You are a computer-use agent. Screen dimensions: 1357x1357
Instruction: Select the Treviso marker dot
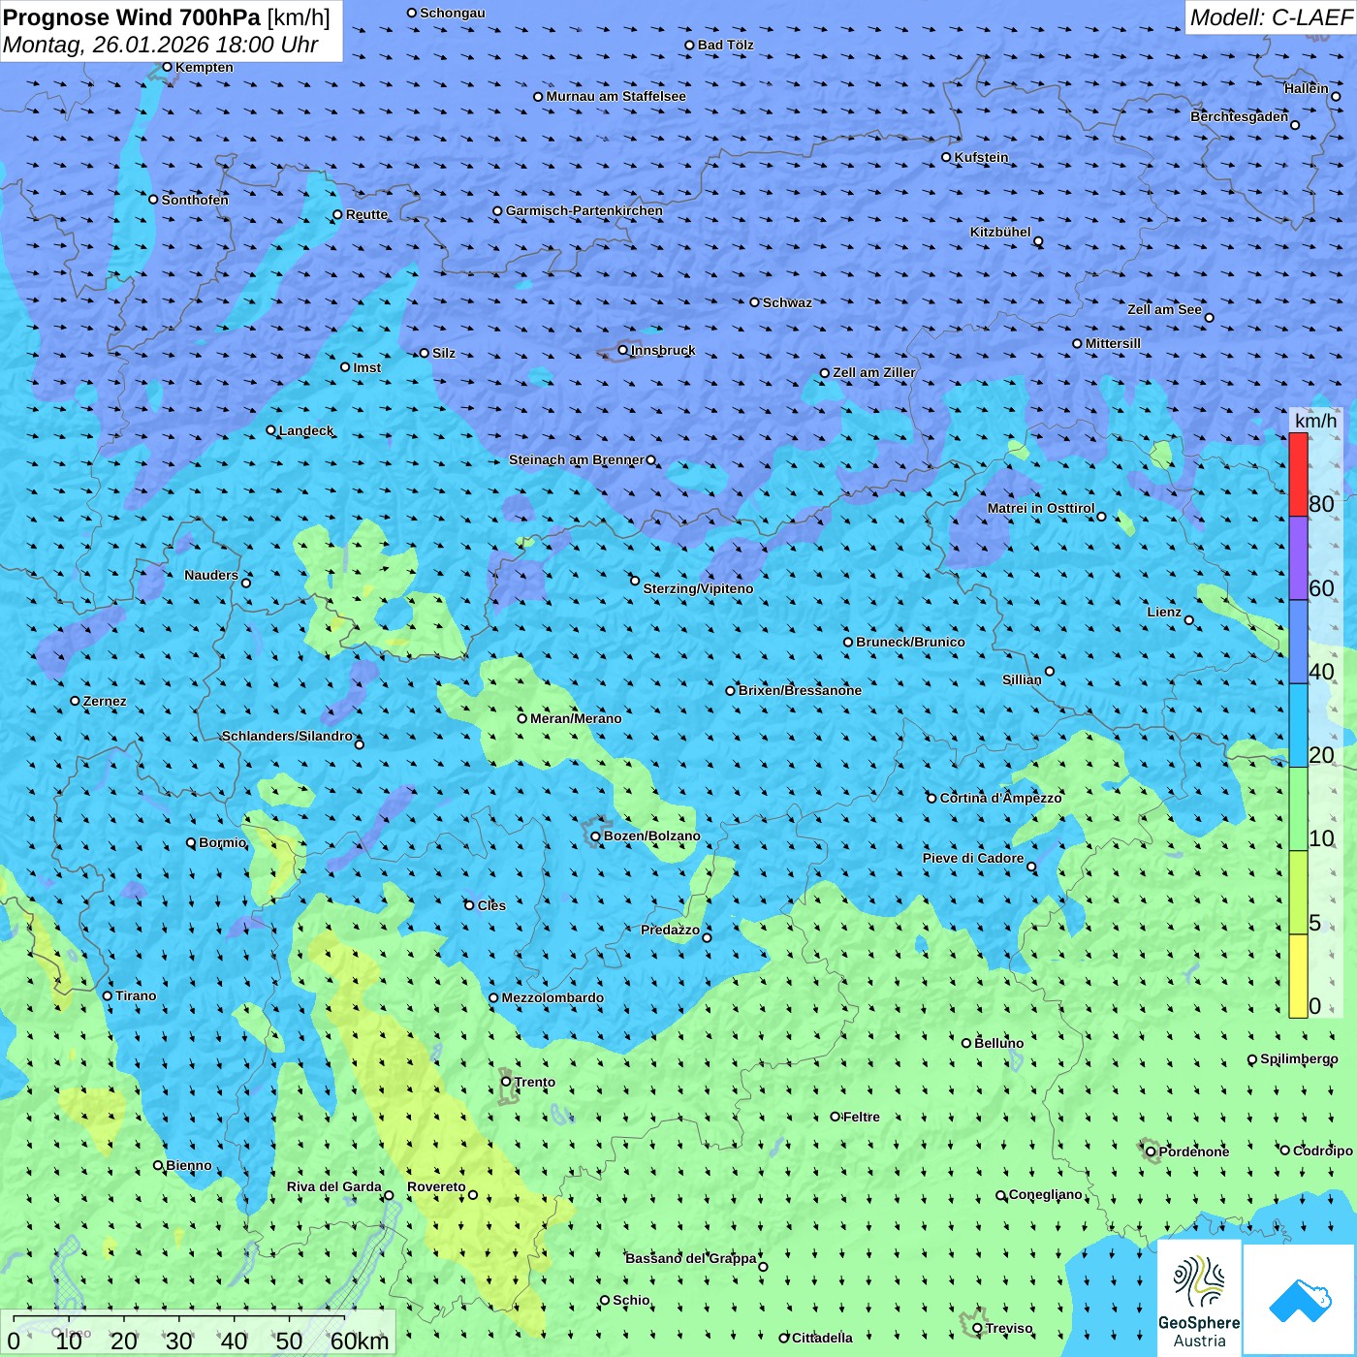pyautogui.click(x=977, y=1328)
